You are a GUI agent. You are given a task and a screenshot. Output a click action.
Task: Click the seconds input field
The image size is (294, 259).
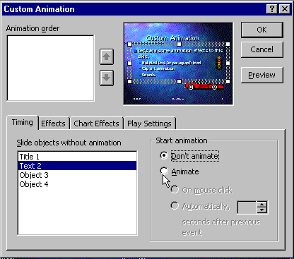pyautogui.click(x=247, y=207)
